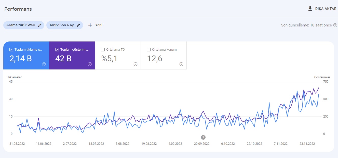Click the Yeni filter button
338x158 pixels.
point(99,25)
